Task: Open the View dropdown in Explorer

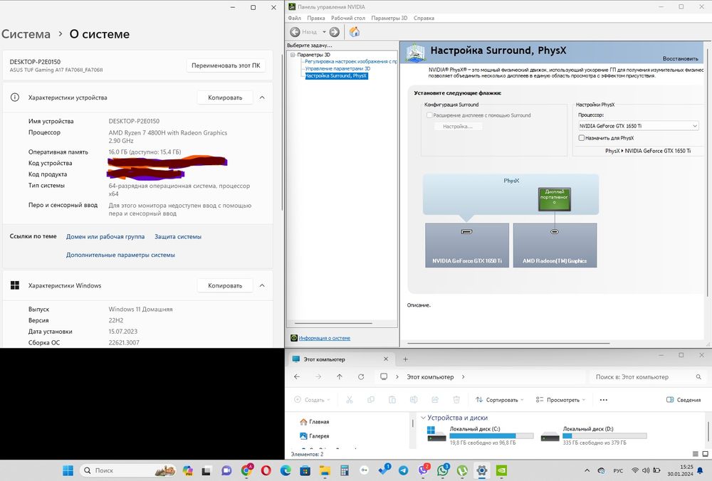Action: (x=560, y=400)
